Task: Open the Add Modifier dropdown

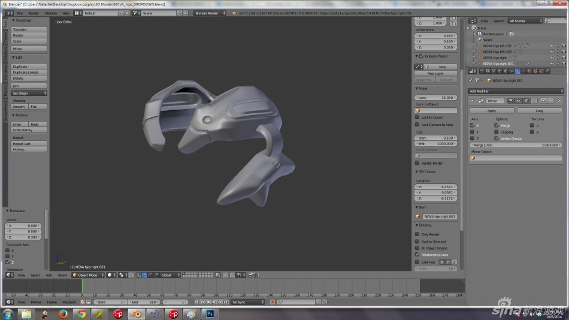Action: coord(515,90)
